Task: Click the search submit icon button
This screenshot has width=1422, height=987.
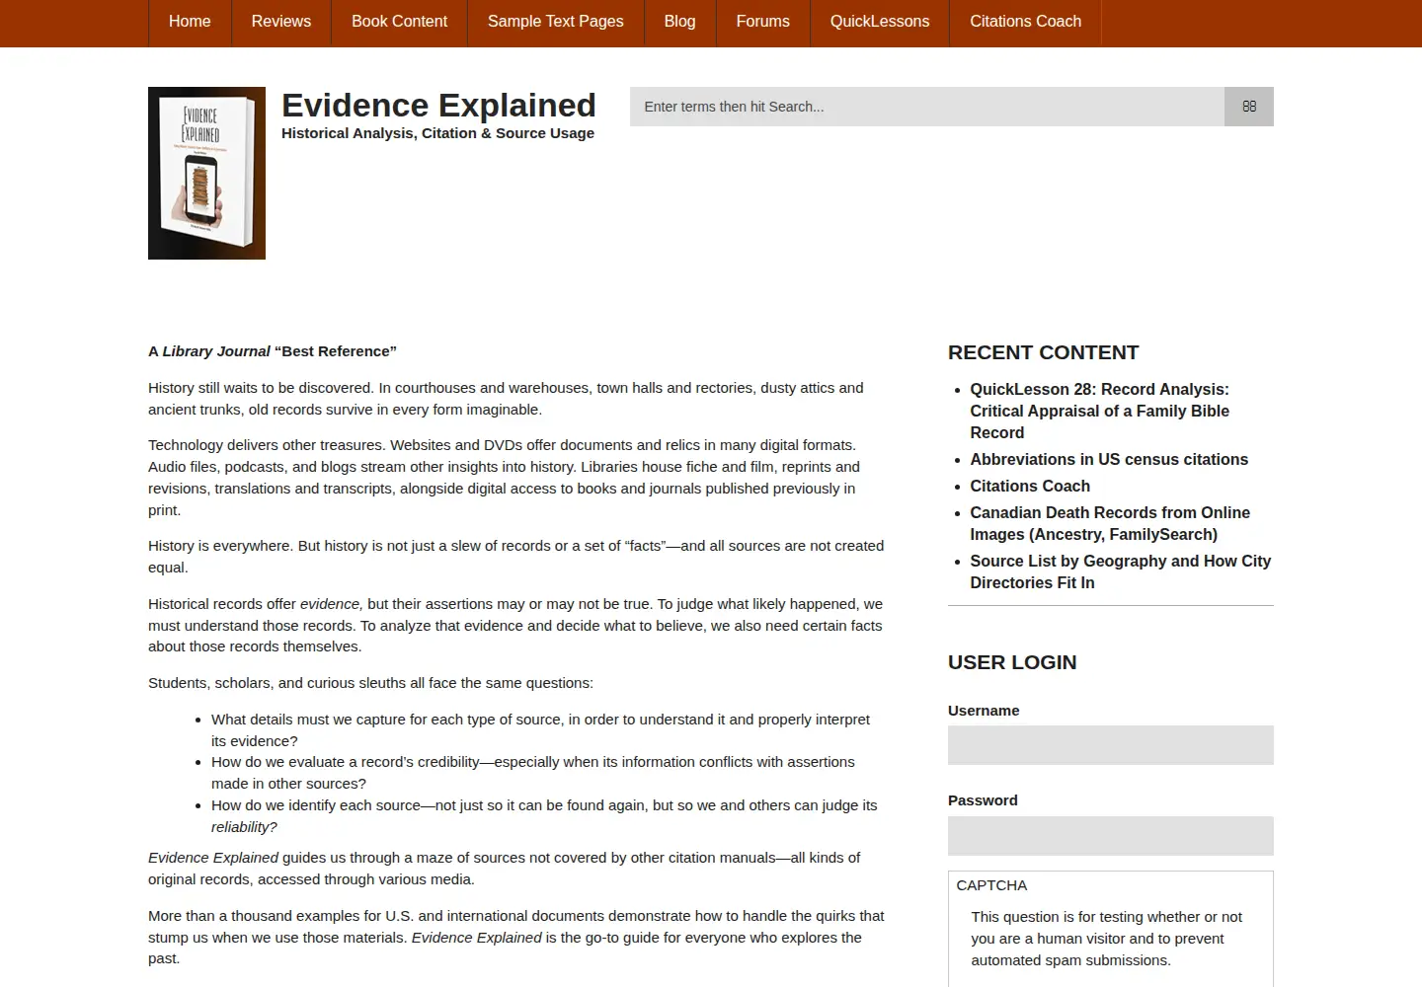Action: (1248, 107)
